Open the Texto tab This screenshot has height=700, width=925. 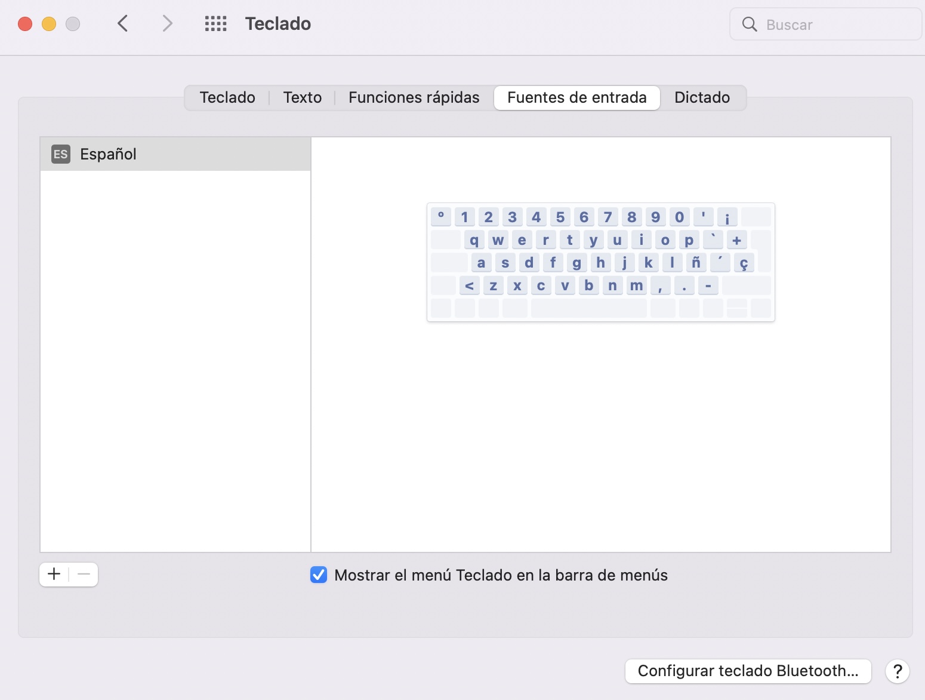click(x=302, y=97)
